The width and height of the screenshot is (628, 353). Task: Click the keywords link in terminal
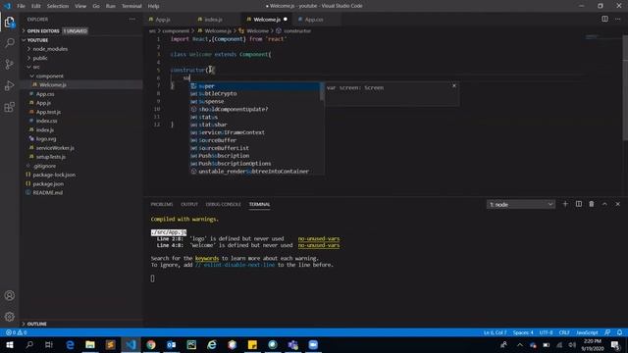pyautogui.click(x=207, y=258)
